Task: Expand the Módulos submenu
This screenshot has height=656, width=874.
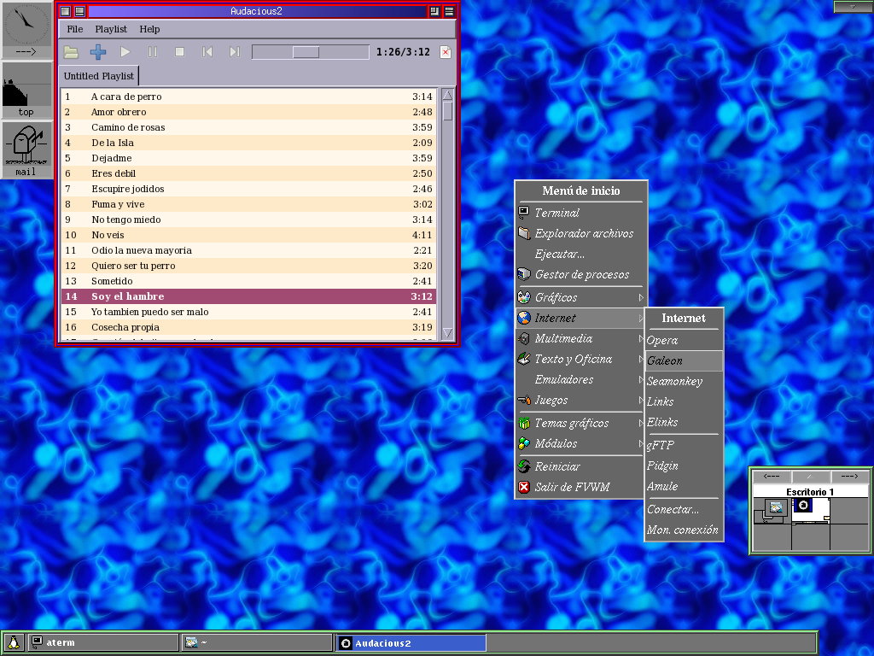Action: (x=580, y=444)
